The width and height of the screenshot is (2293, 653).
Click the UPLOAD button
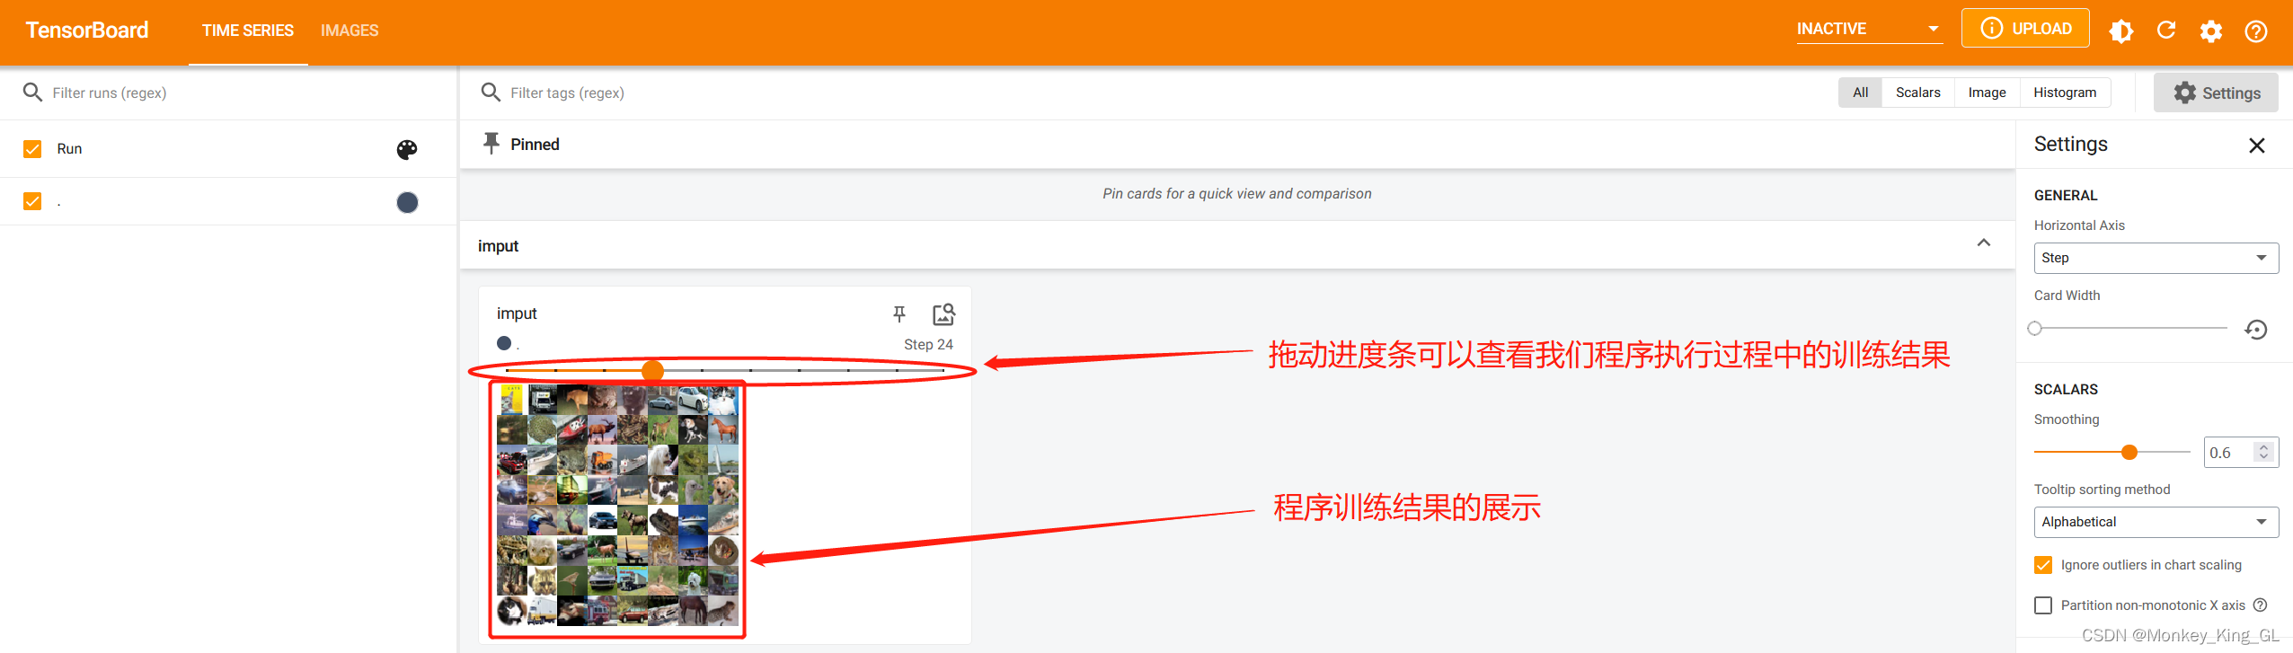click(2025, 29)
